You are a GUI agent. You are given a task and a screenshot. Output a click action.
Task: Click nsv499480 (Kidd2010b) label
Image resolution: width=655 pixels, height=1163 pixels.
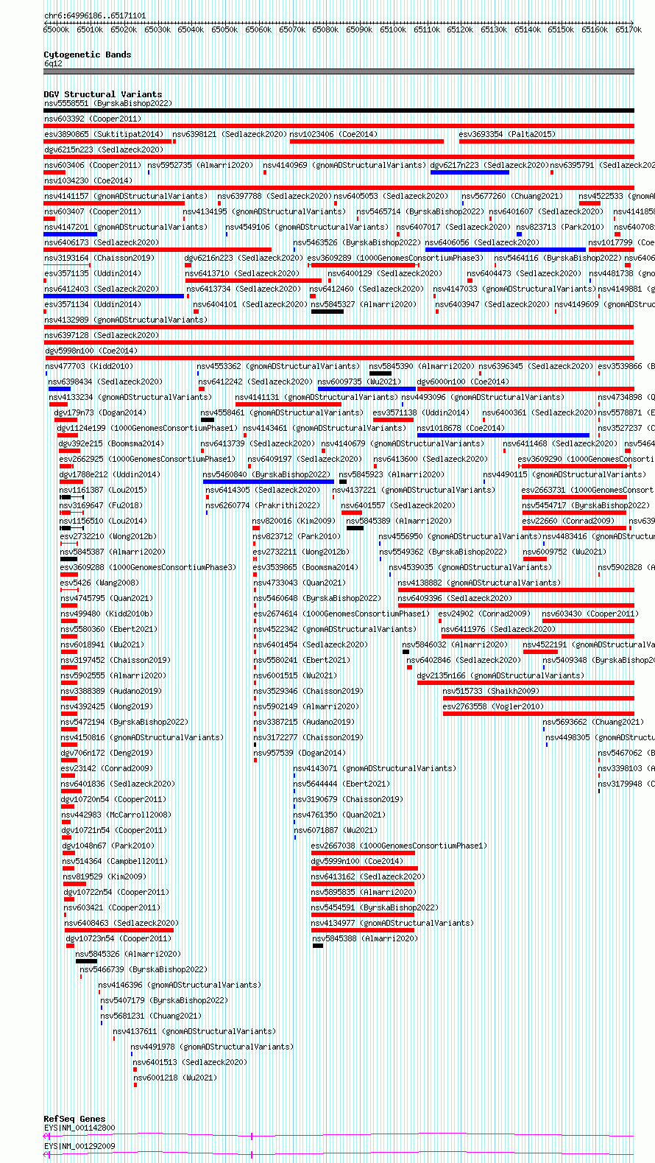[107, 614]
